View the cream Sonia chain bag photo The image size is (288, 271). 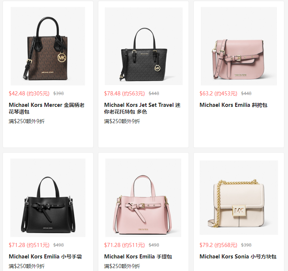tap(239, 197)
